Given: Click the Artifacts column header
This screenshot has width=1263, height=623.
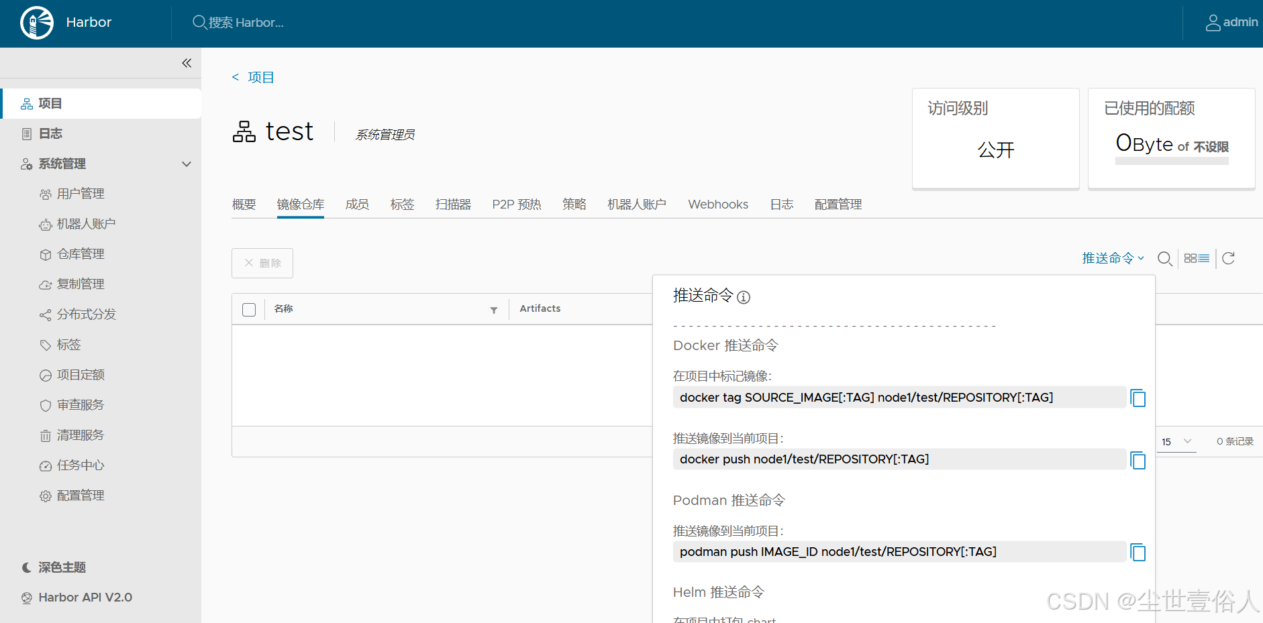Looking at the screenshot, I should (540, 308).
